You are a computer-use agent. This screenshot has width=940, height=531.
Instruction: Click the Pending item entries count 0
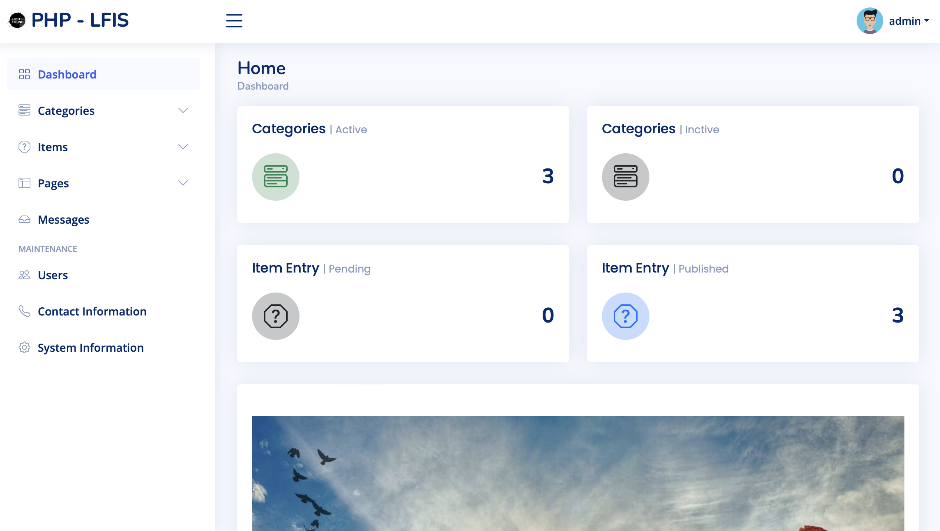point(548,315)
